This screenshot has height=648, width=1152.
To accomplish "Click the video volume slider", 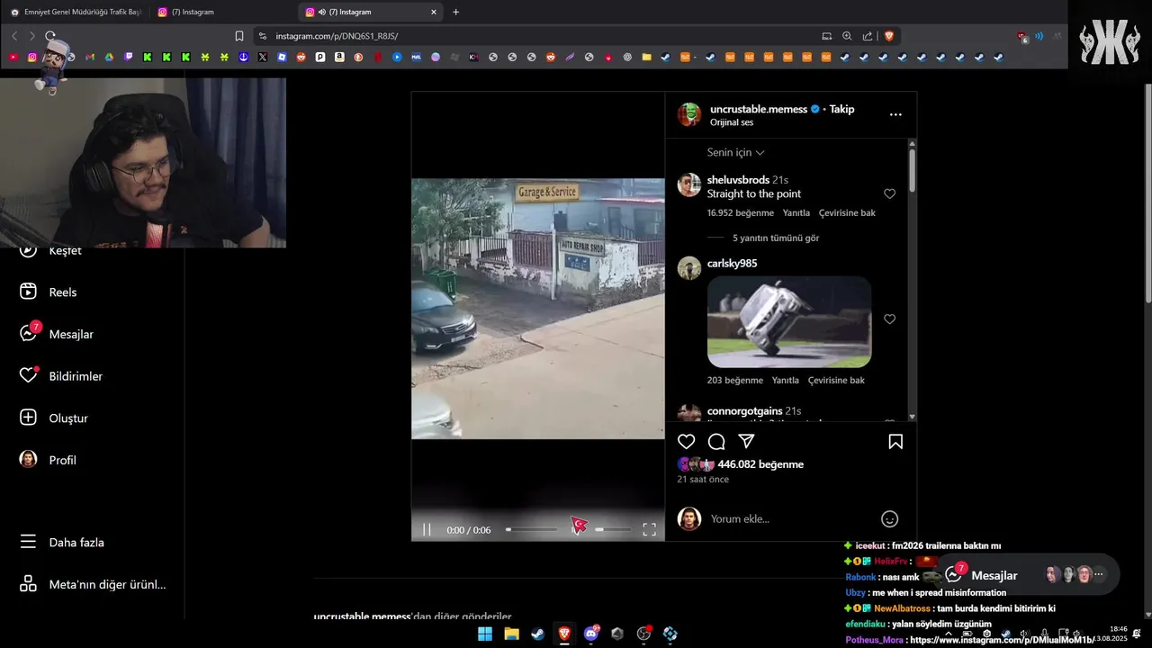I will coord(612,530).
